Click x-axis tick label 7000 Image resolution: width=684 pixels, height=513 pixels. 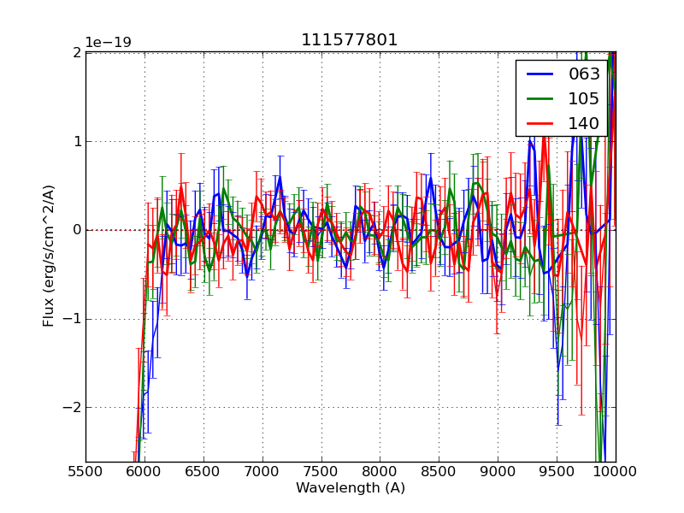coord(262,470)
